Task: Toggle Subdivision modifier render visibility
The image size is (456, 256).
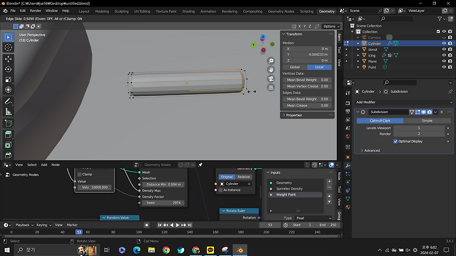Action: 429,112
